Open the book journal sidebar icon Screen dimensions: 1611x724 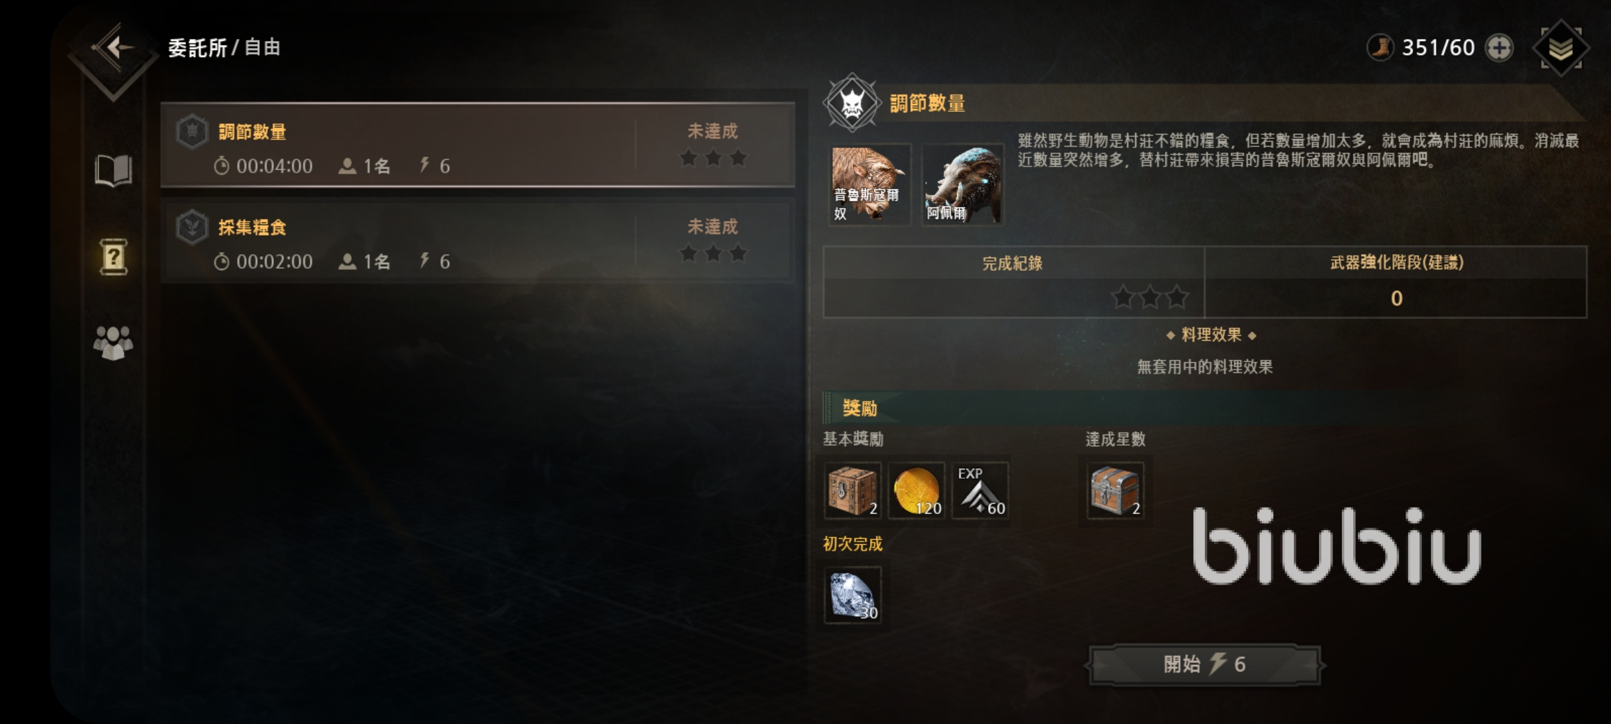[x=113, y=170]
